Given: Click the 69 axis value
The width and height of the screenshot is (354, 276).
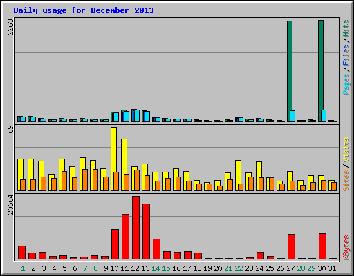Looking at the screenshot, I should click(10, 130).
